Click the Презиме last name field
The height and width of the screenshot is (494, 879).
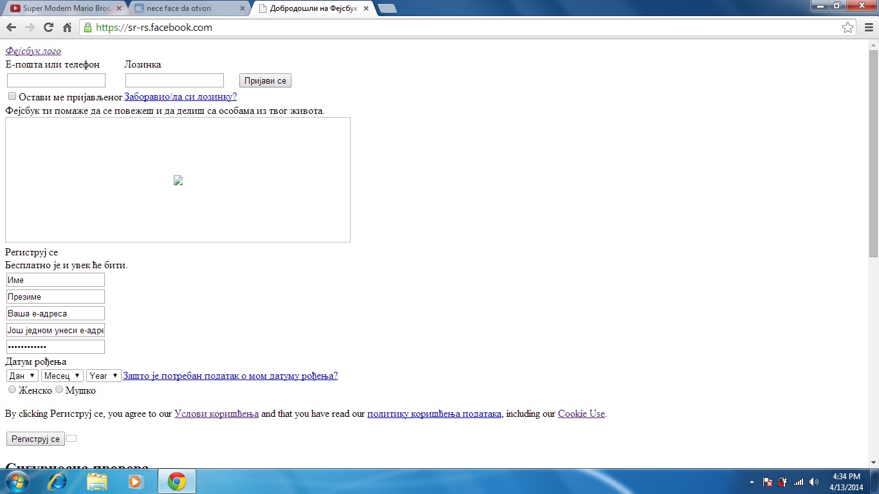(55, 297)
